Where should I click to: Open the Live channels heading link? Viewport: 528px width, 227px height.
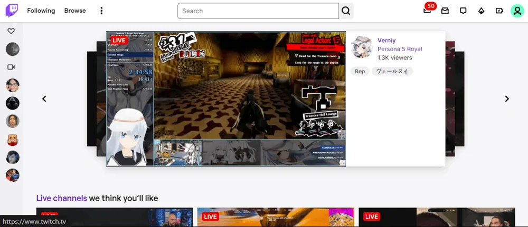(61, 198)
